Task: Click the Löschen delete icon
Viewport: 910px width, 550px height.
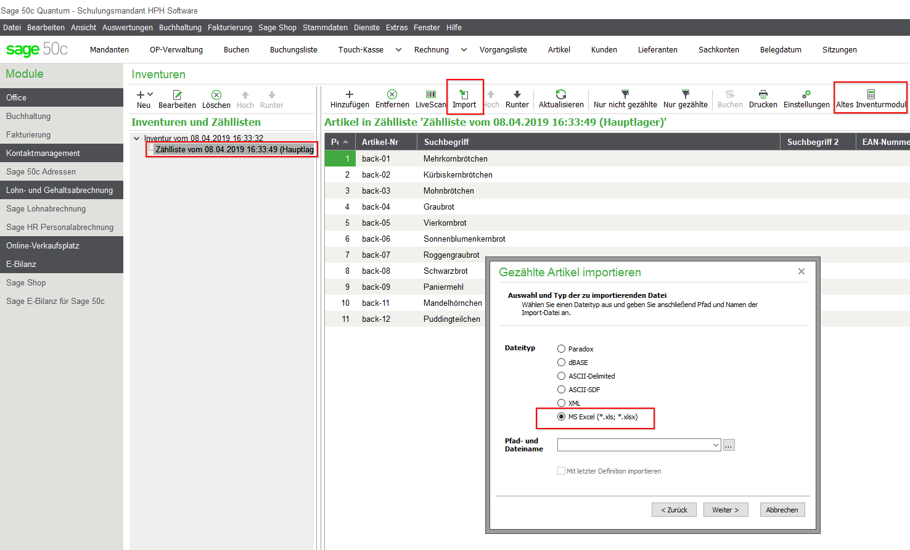Action: click(216, 94)
